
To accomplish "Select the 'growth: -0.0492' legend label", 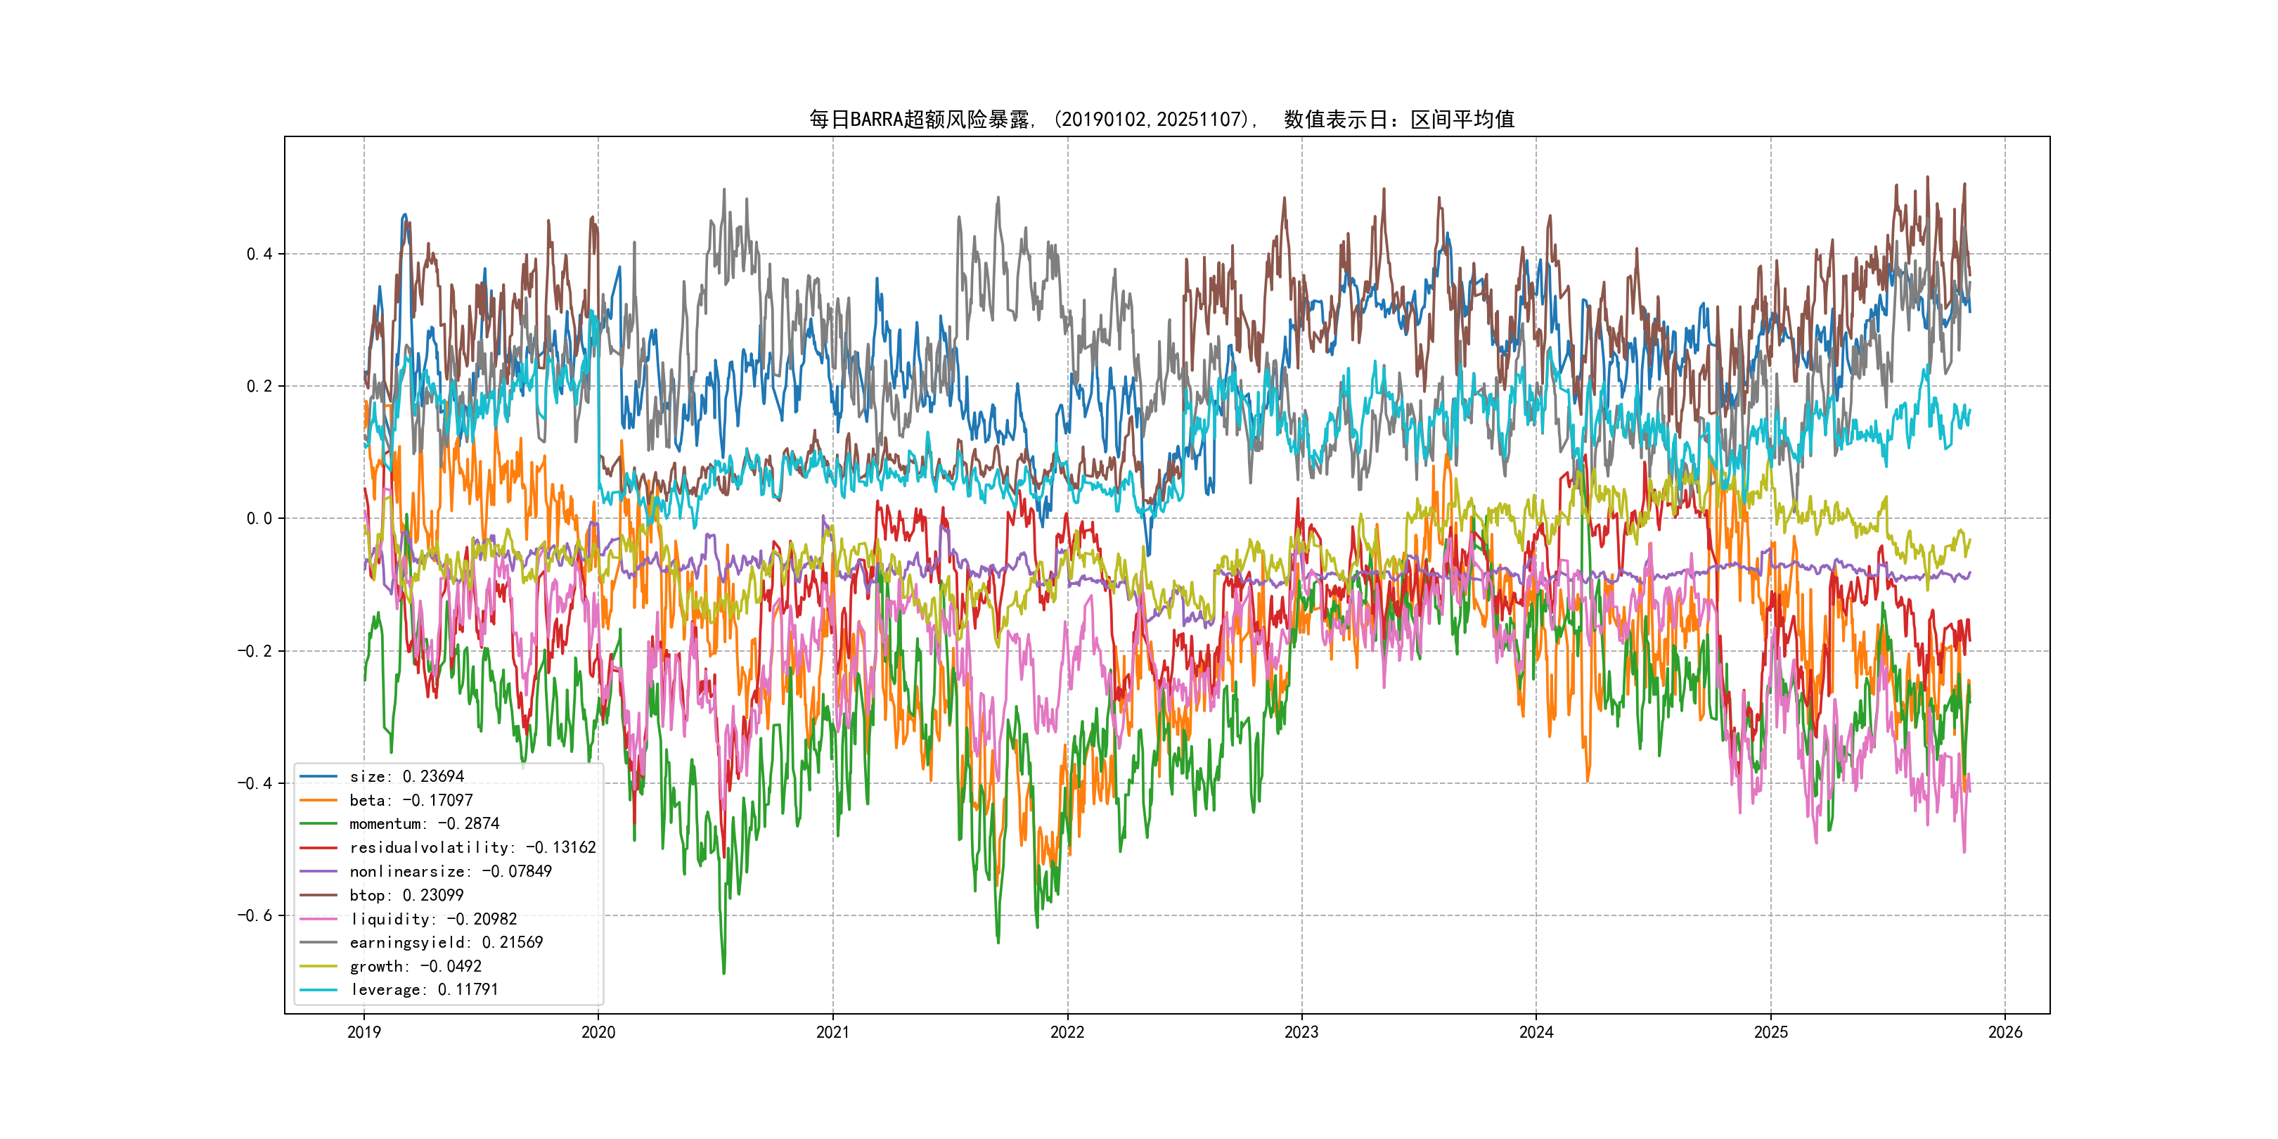I will click(415, 967).
